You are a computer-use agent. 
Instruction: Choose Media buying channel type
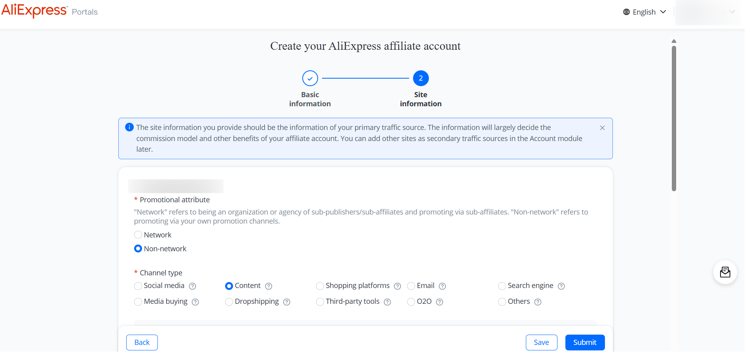[x=138, y=302]
